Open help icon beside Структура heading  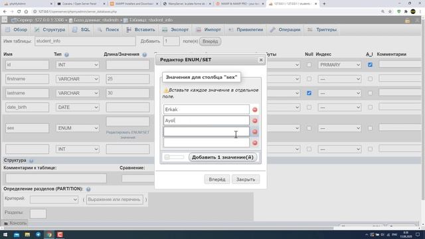point(31,161)
